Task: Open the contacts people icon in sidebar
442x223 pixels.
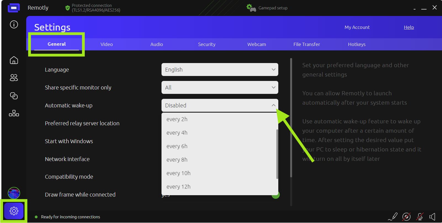Action: point(14,78)
